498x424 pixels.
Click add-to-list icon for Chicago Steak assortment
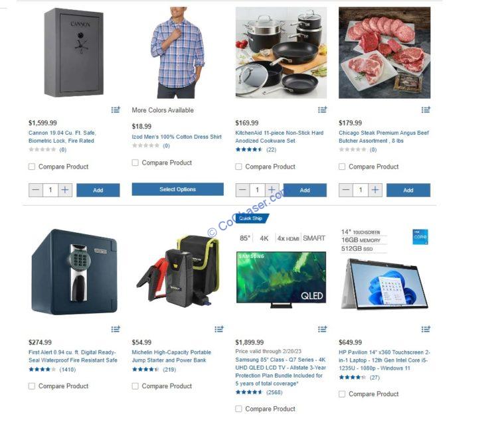426,109
